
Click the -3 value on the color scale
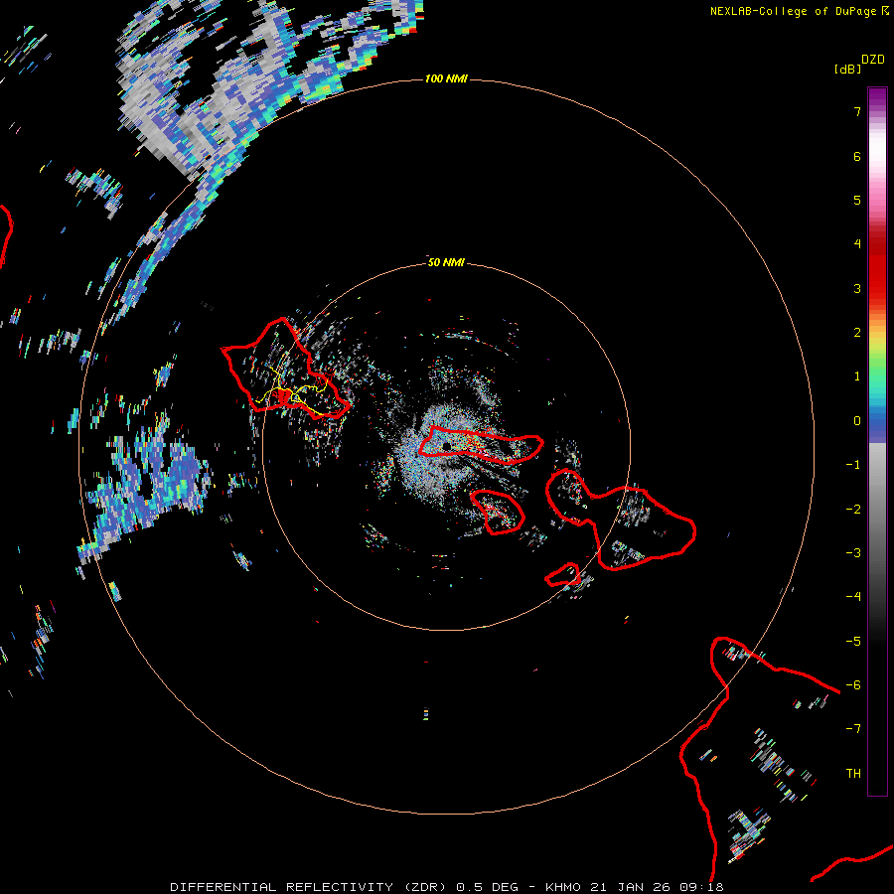(x=853, y=553)
